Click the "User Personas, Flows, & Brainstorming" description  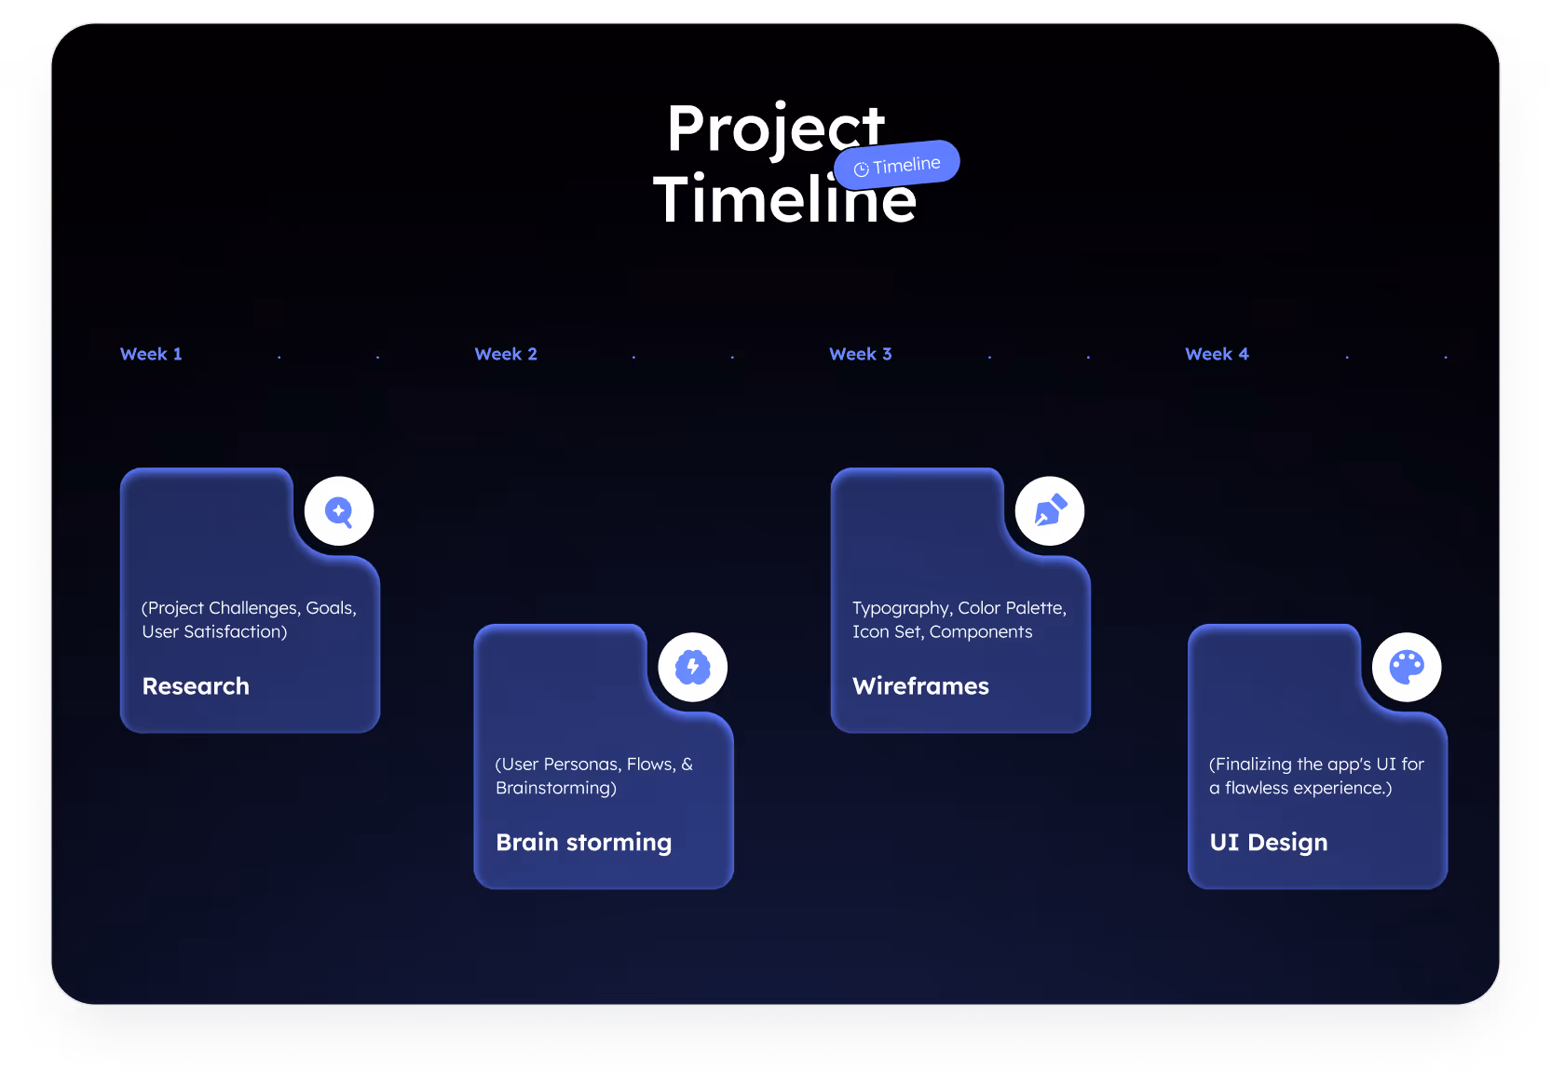coord(594,776)
